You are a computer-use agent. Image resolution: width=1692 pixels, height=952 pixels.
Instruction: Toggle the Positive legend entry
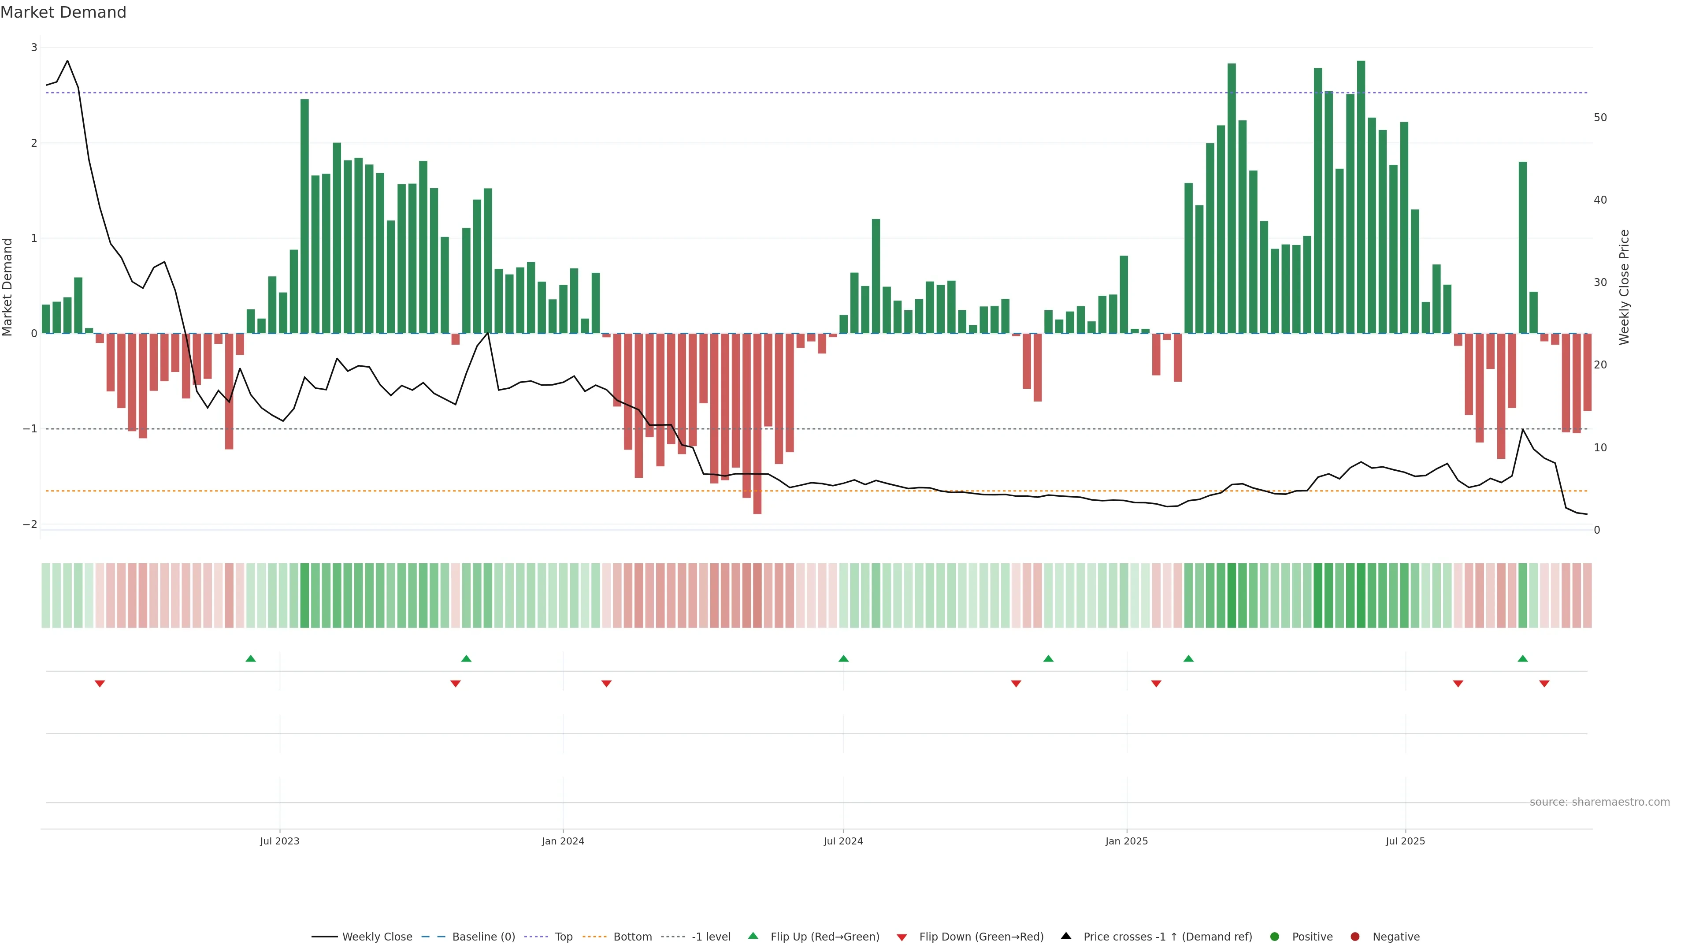(x=1312, y=936)
